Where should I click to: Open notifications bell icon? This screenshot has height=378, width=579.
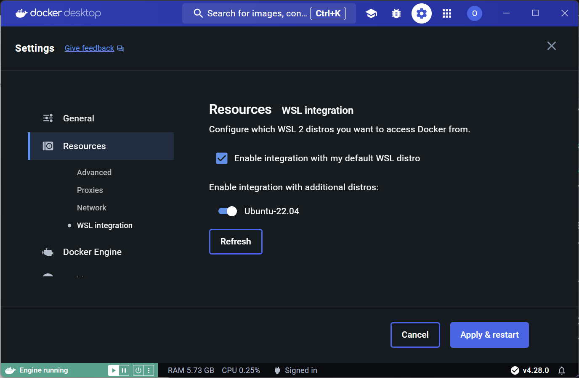562,370
